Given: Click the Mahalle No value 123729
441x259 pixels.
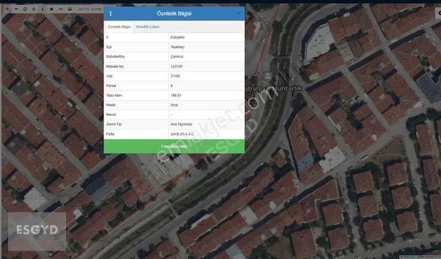Looking at the screenshot, I should click(x=176, y=66).
